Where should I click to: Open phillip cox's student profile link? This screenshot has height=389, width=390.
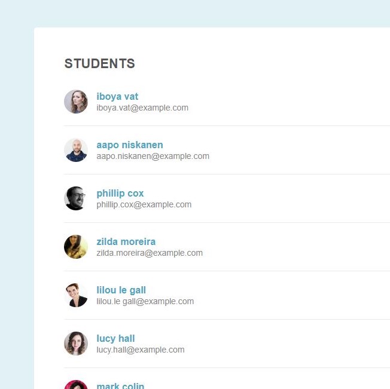coord(120,193)
